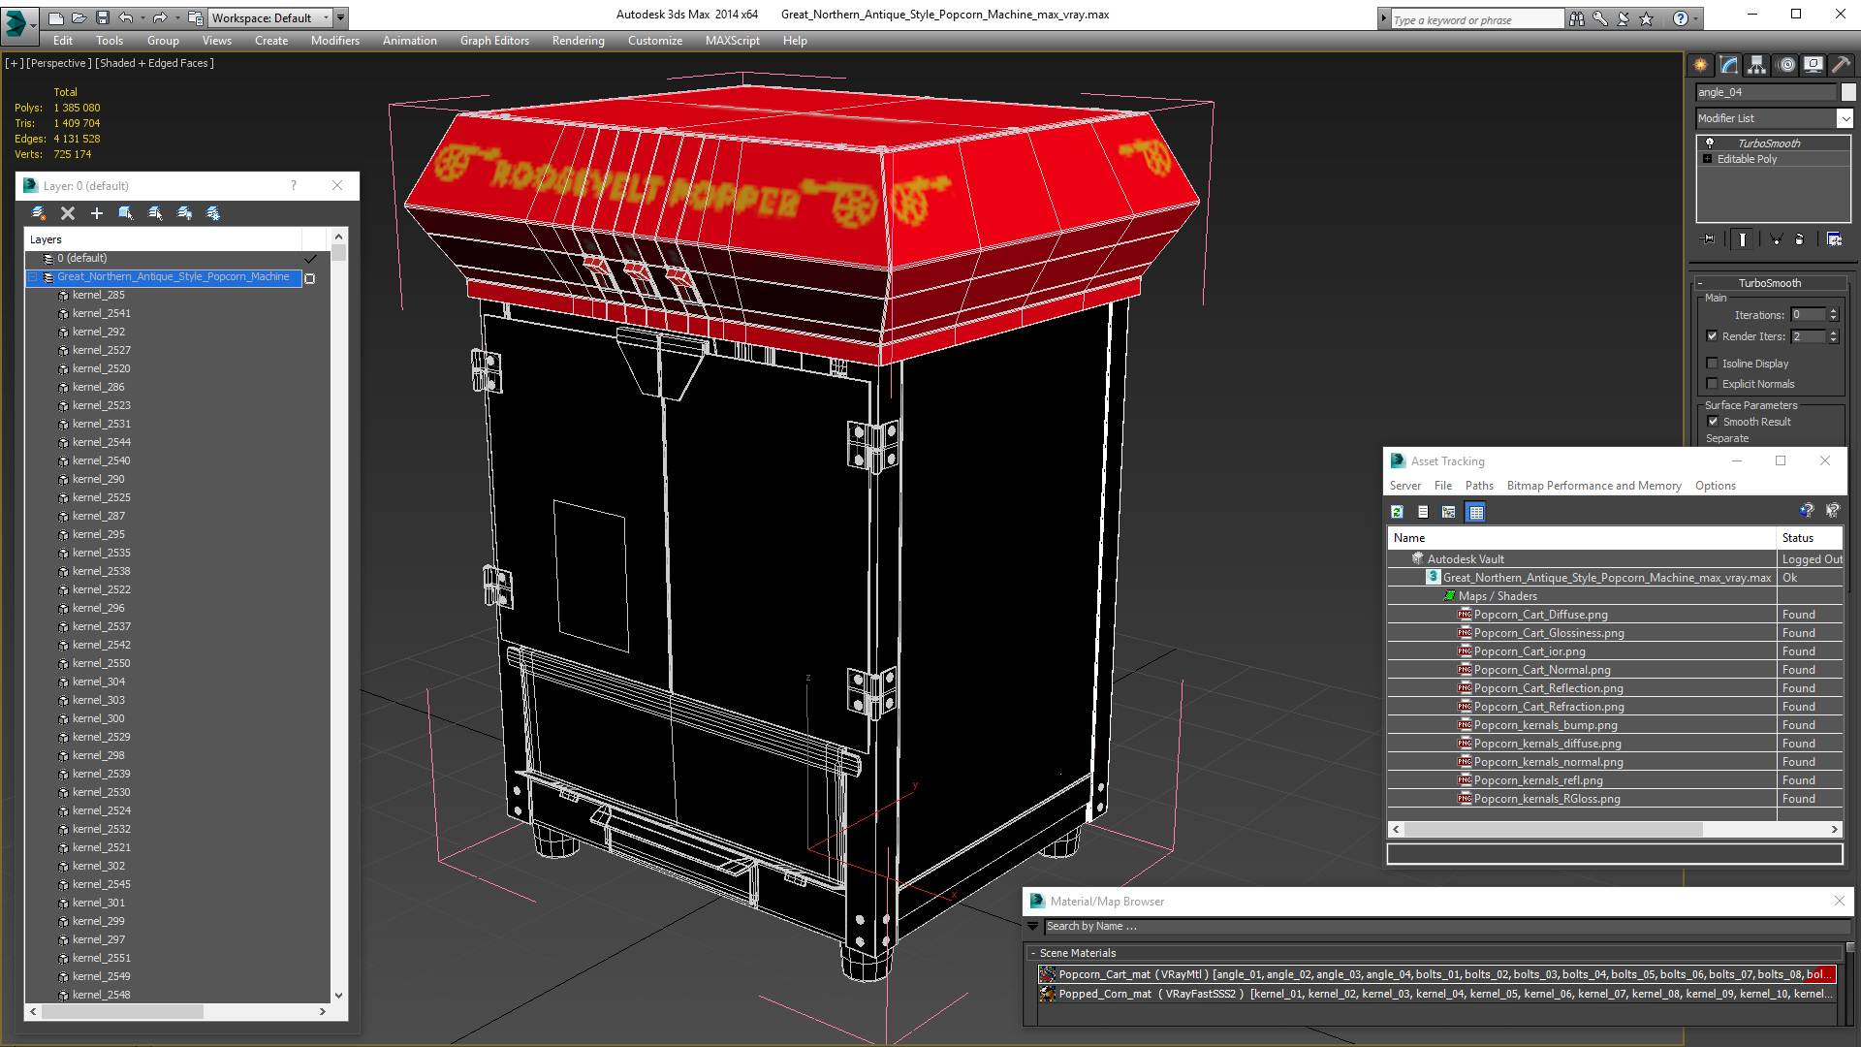1861x1047 pixels.
Task: Click Configure Modifier Sets icon
Action: 1834,238
